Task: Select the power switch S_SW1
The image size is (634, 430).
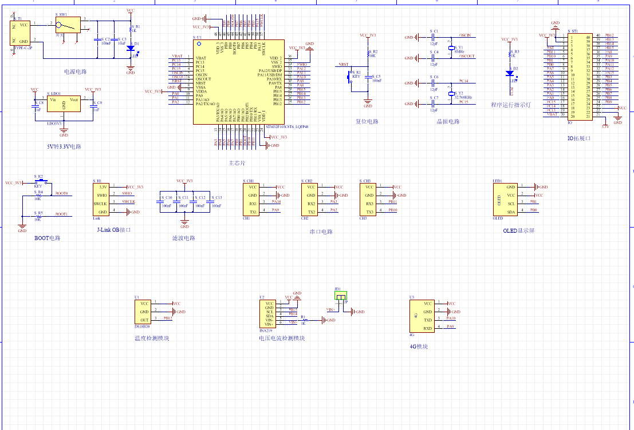Action: click(68, 25)
